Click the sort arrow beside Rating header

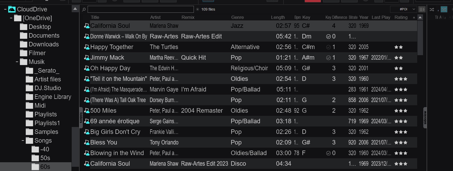coord(414,17)
